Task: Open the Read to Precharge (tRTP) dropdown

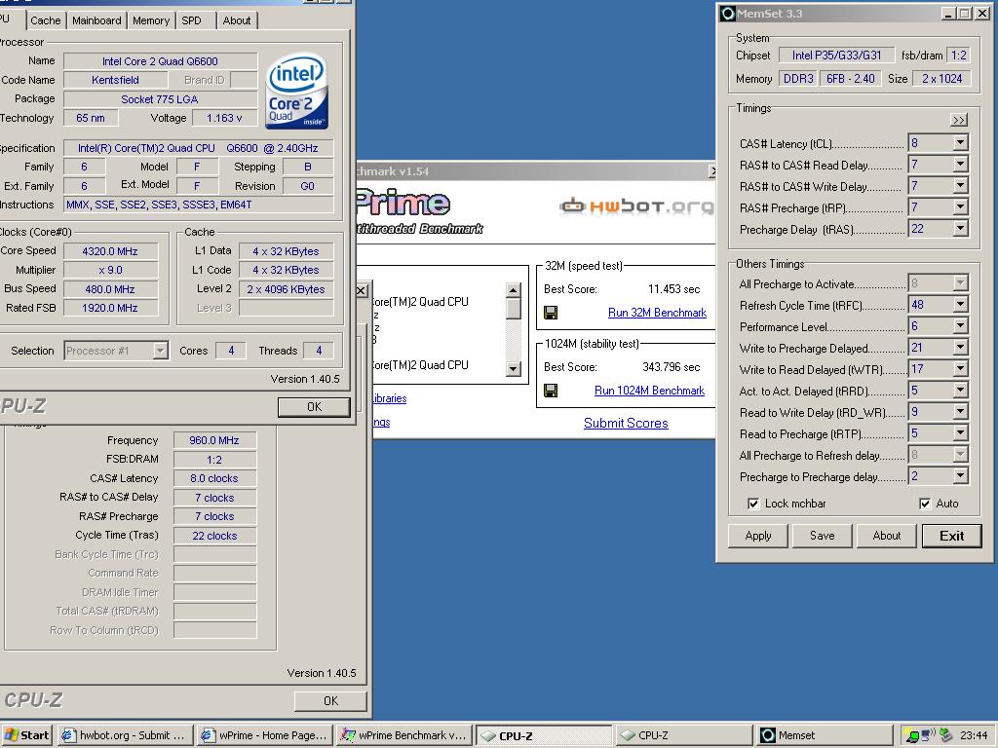Action: click(x=960, y=433)
